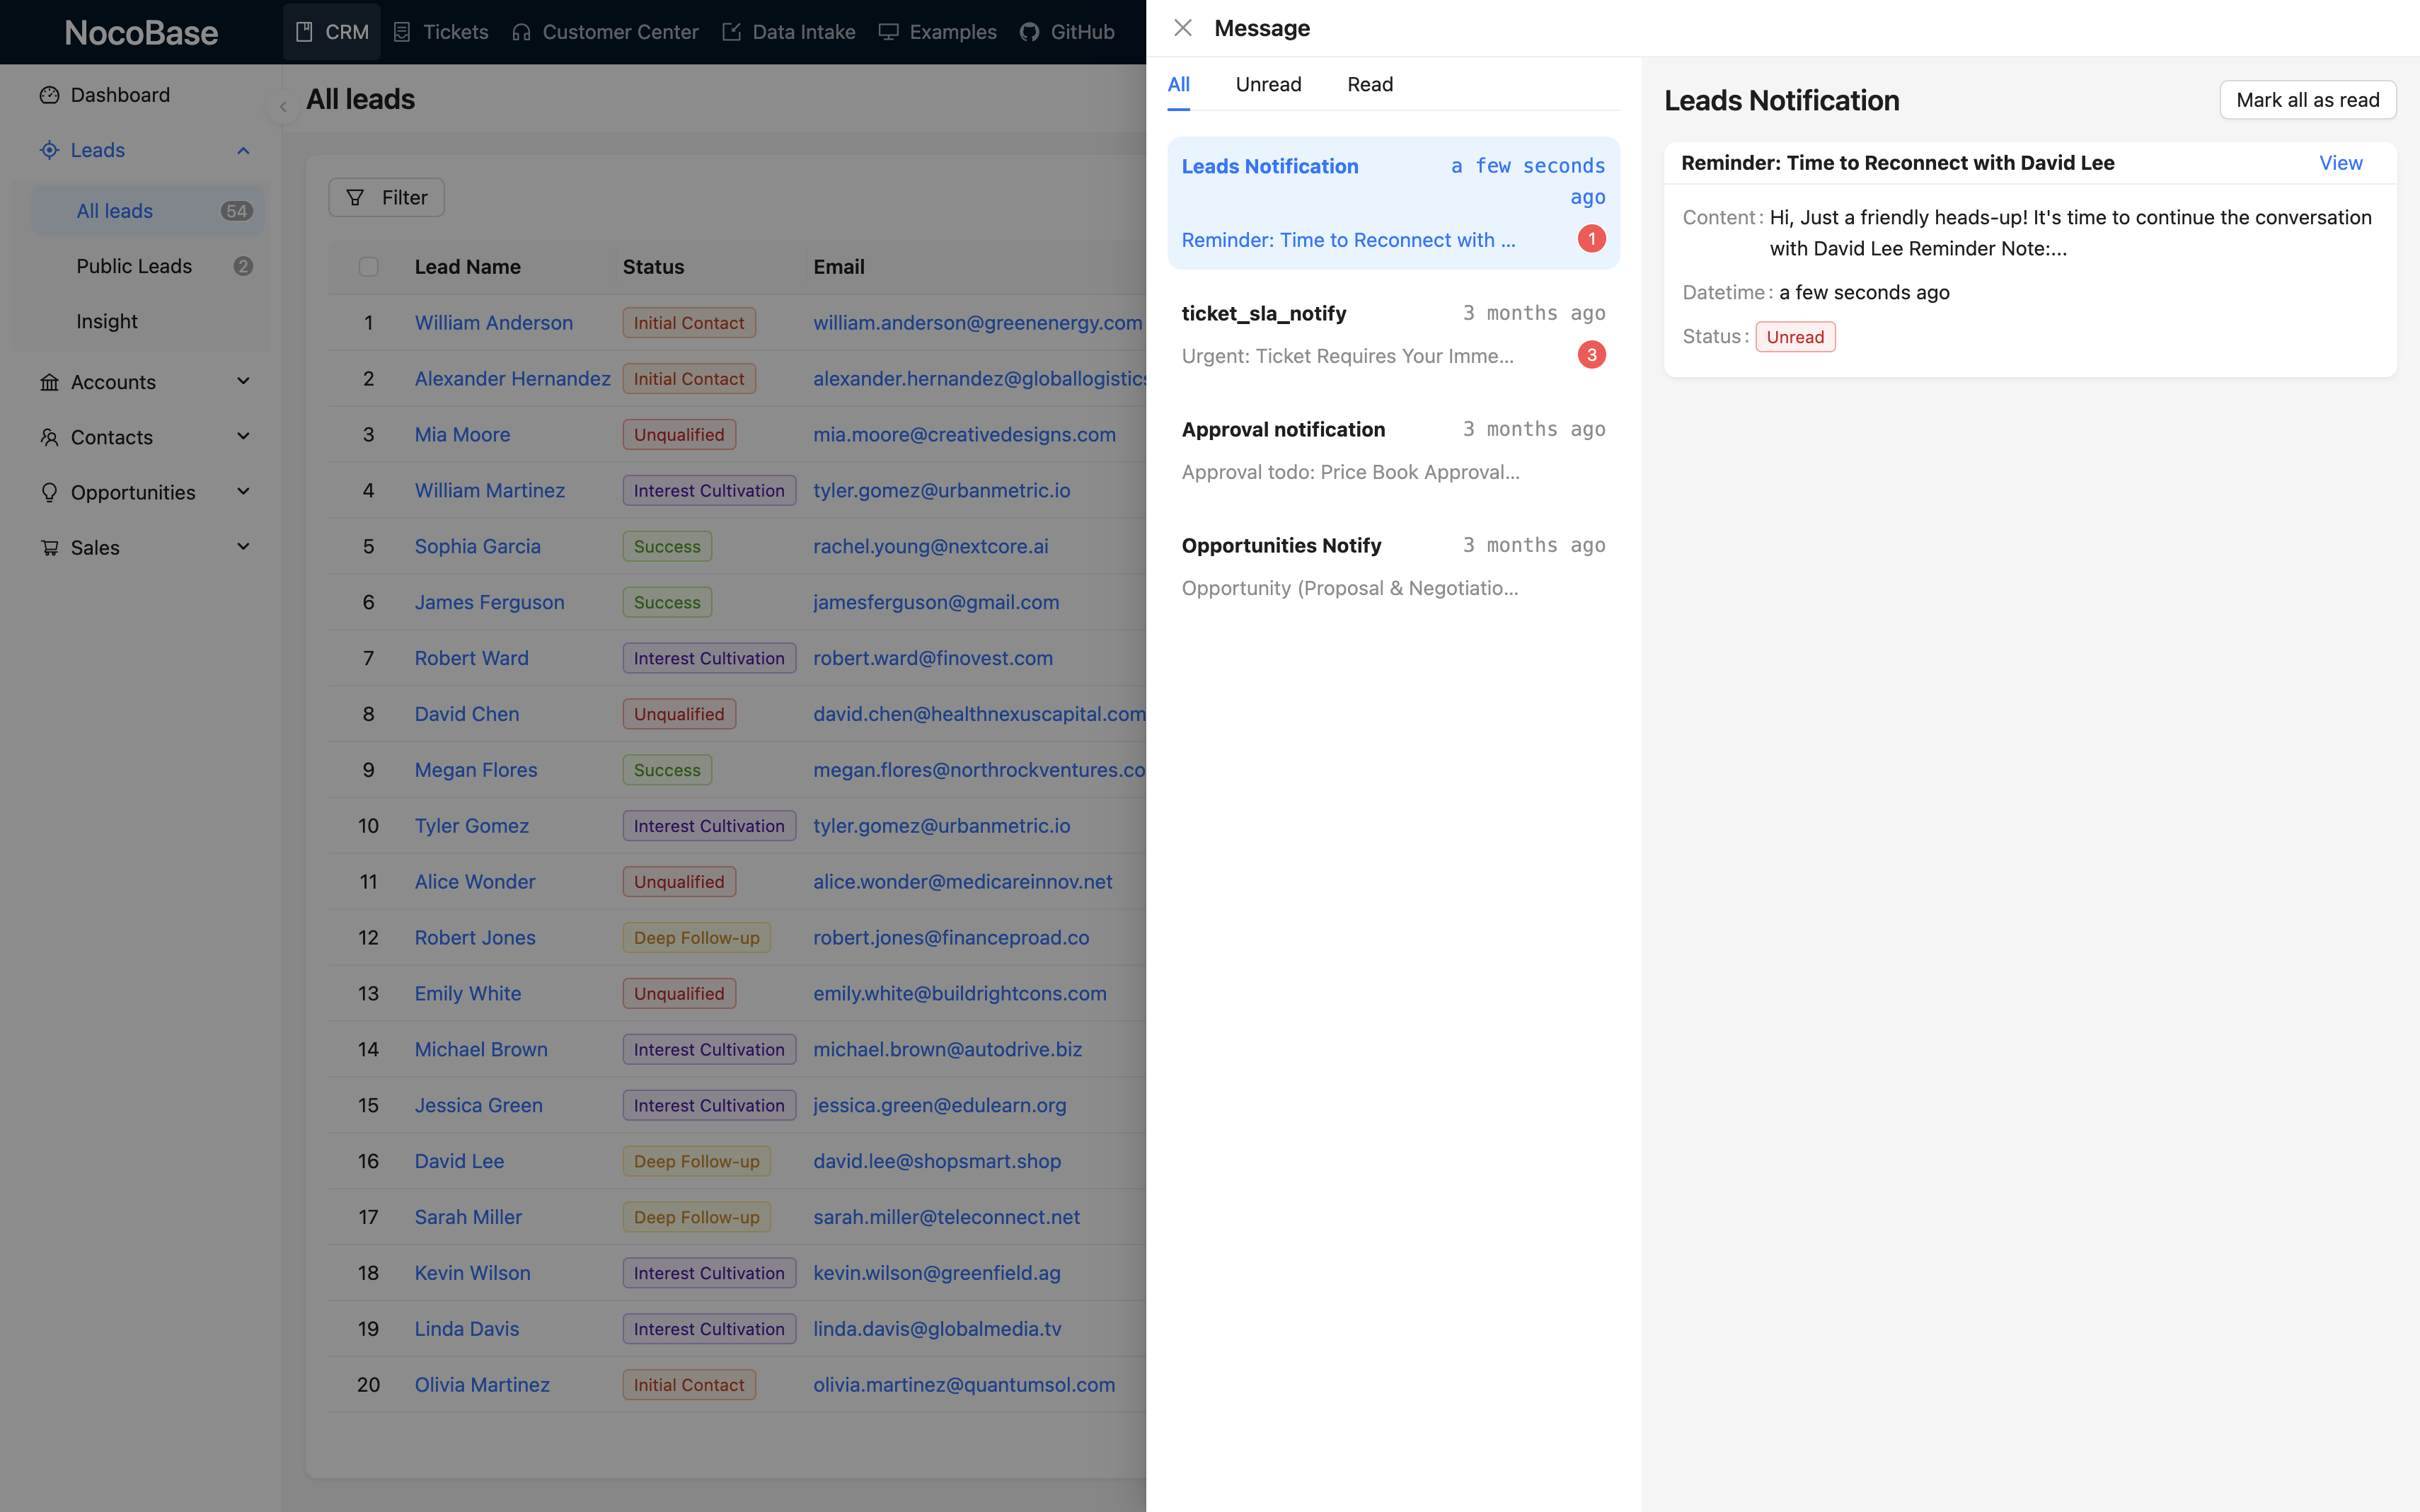Click the Leads target icon
2420x1512 pixels.
49,150
